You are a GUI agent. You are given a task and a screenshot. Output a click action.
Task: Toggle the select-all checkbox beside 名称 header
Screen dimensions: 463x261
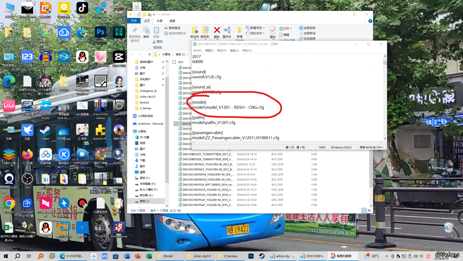click(x=174, y=62)
